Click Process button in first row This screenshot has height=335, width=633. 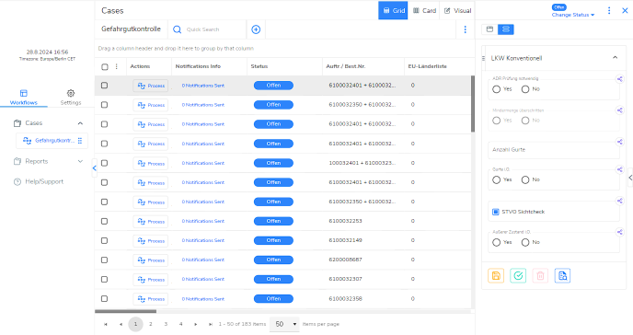click(151, 86)
